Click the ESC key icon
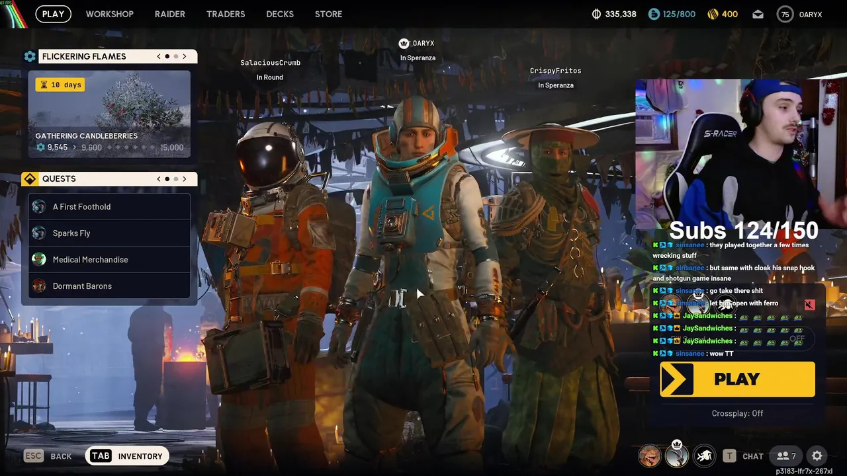847x476 pixels. 34,456
